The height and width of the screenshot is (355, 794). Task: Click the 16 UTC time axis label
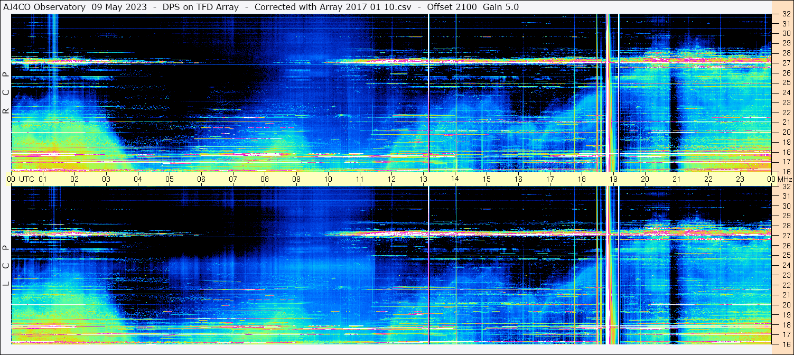point(518,179)
